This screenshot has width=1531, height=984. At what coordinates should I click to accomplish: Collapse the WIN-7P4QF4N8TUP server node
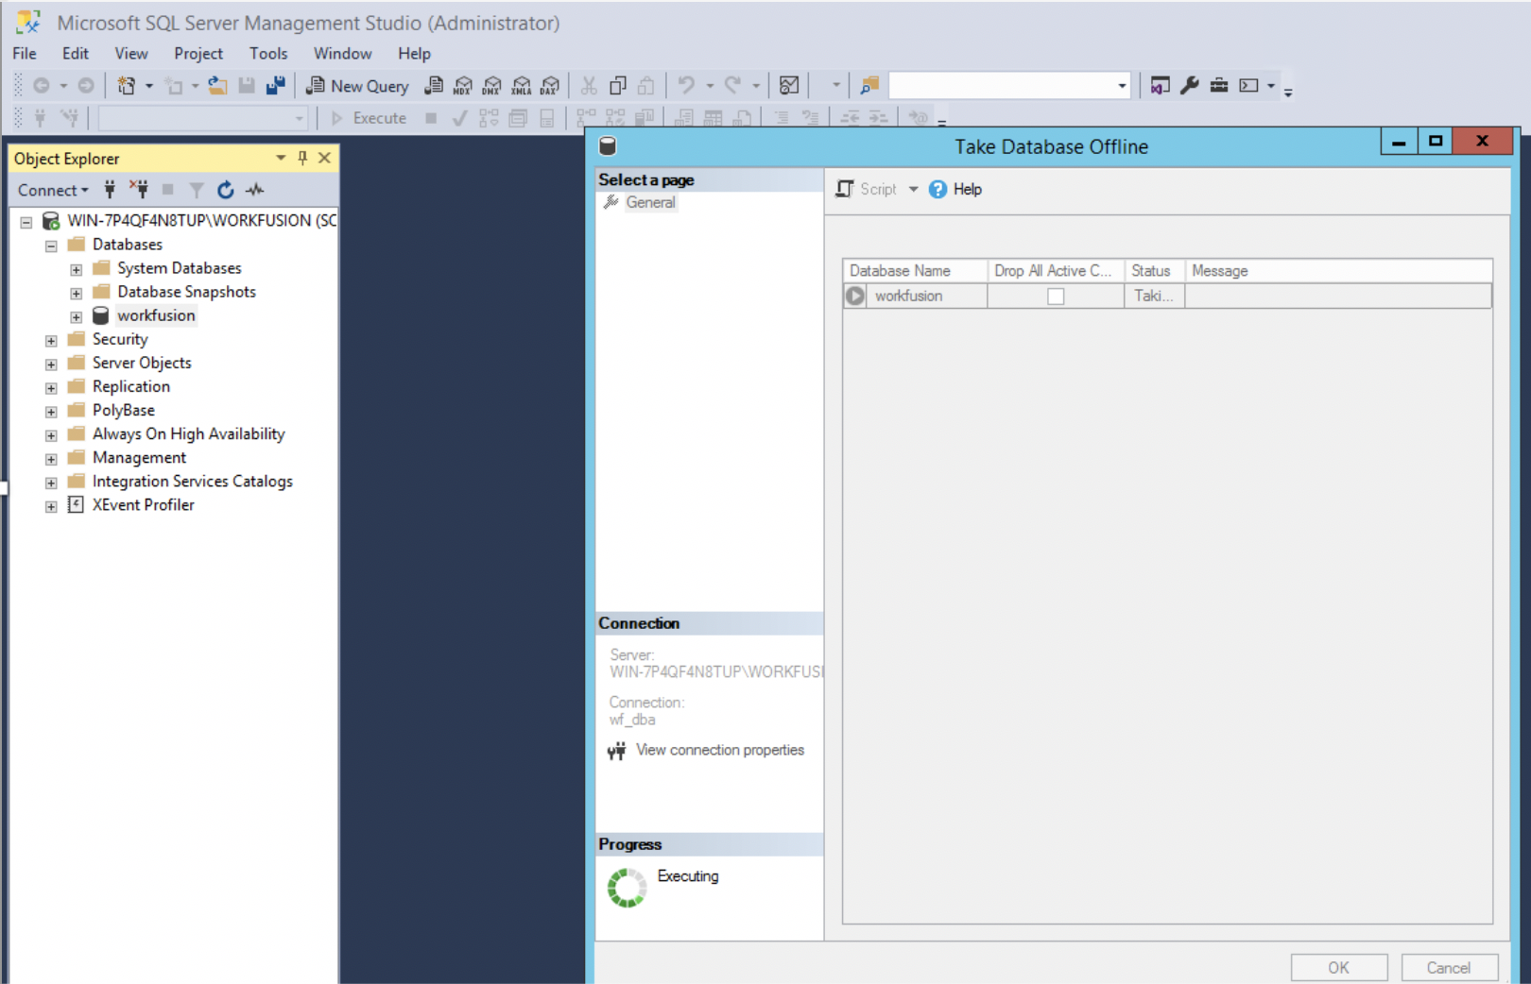(26, 222)
